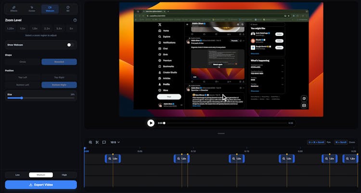Set webcam position to Top Right
The height and width of the screenshot is (193, 361).
(x=59, y=77)
